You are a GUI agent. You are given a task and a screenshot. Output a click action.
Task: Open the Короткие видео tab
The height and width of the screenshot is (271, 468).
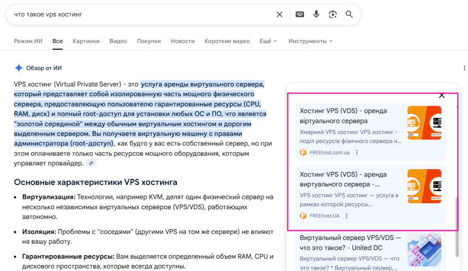click(227, 41)
